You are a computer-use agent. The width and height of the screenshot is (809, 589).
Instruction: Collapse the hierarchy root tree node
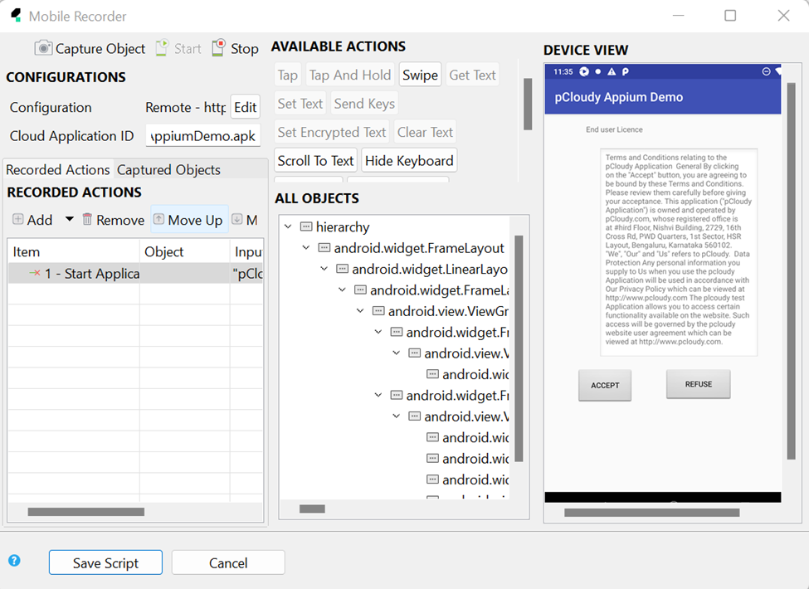point(288,226)
